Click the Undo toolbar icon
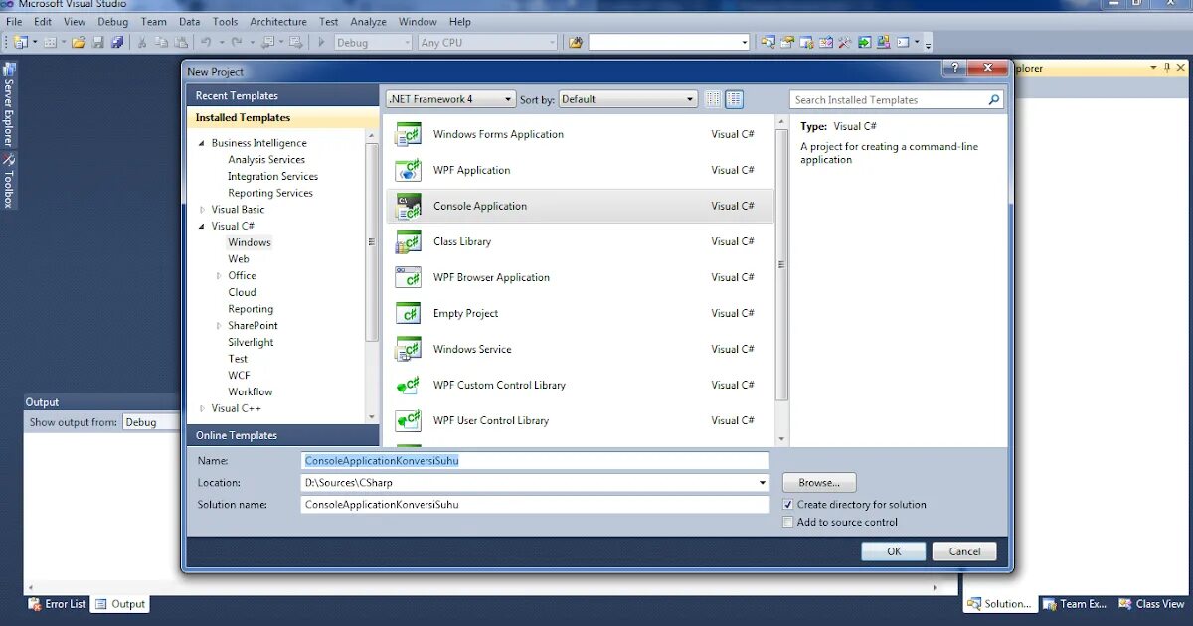Screen dimensions: 1193x626 pyautogui.click(x=206, y=42)
